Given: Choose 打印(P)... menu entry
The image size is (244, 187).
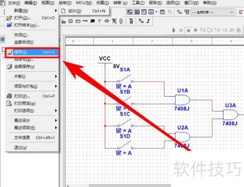Looking at the screenshot, I should 32,96.
